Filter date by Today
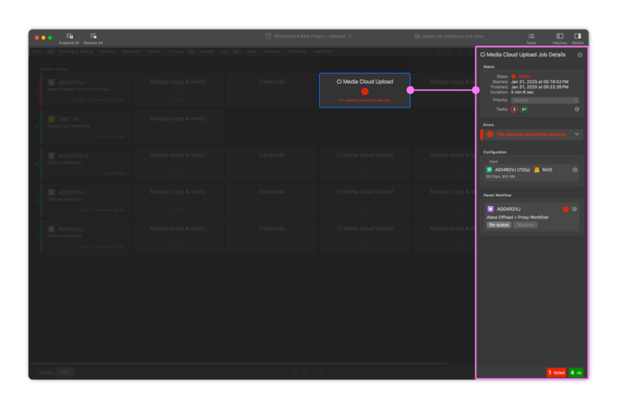 pyautogui.click(x=251, y=52)
